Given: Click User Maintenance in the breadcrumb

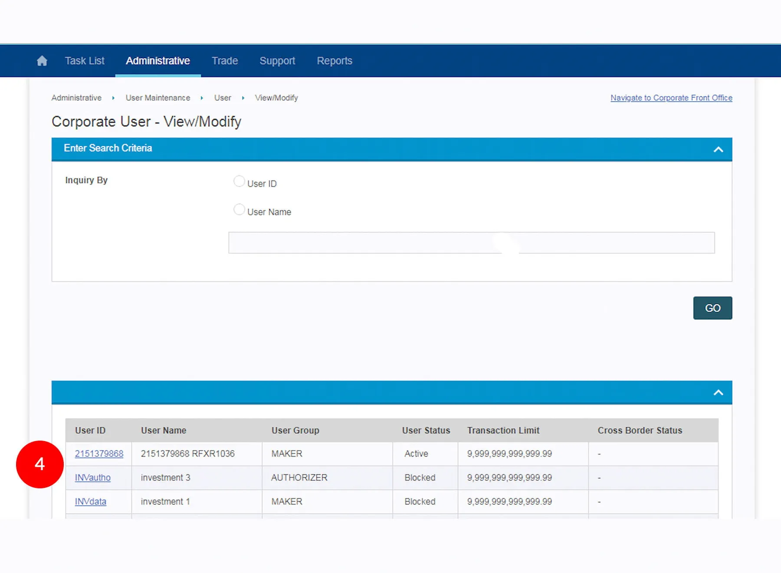Looking at the screenshot, I should (x=158, y=98).
